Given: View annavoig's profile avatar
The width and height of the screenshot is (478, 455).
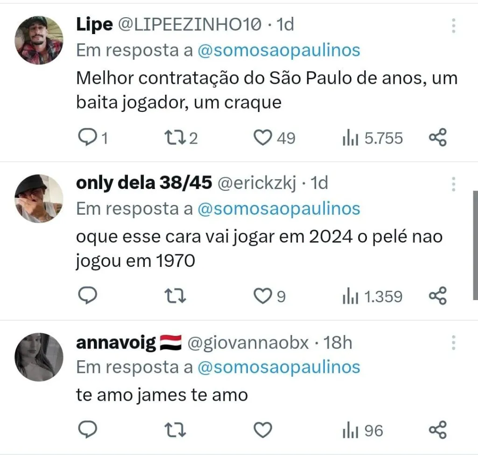Looking at the screenshot, I should pos(39,357).
